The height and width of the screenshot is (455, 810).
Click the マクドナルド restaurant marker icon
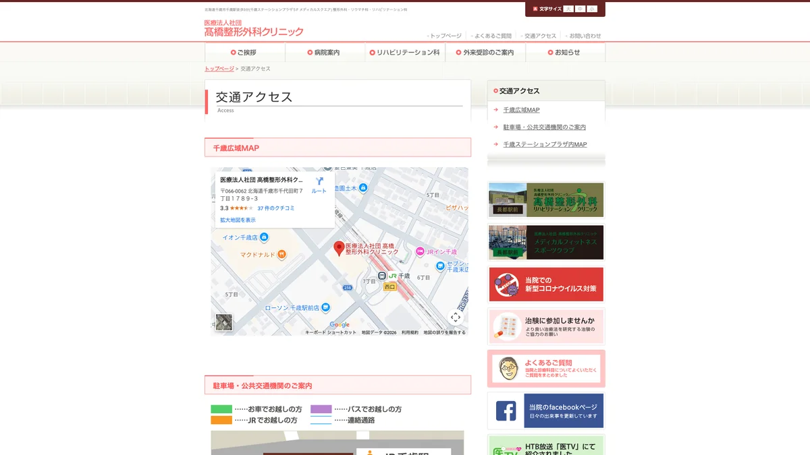(x=281, y=254)
